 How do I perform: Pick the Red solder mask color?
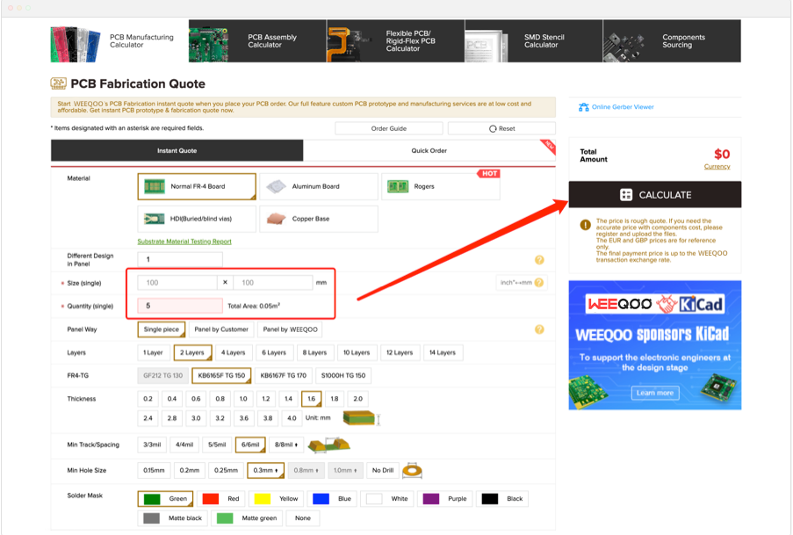(x=220, y=499)
